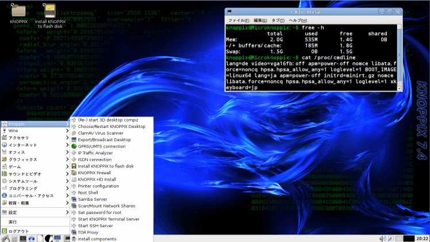This screenshot has width=430, height=242.
Task: Launch the terminal from the taskbar
Action: pos(23,239)
